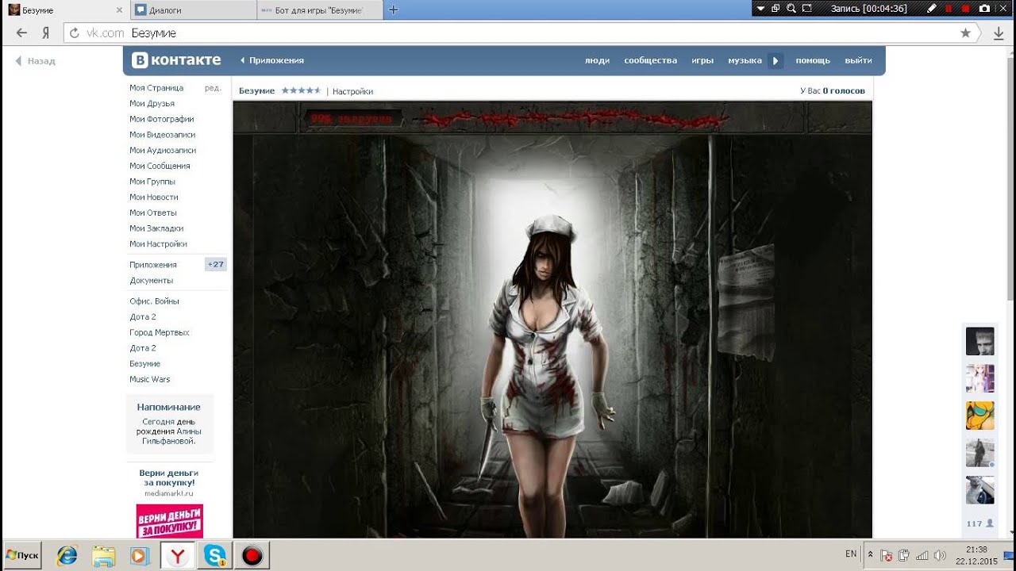This screenshot has width=1016, height=571.
Task: Open the музыка header menu
Action: (745, 60)
